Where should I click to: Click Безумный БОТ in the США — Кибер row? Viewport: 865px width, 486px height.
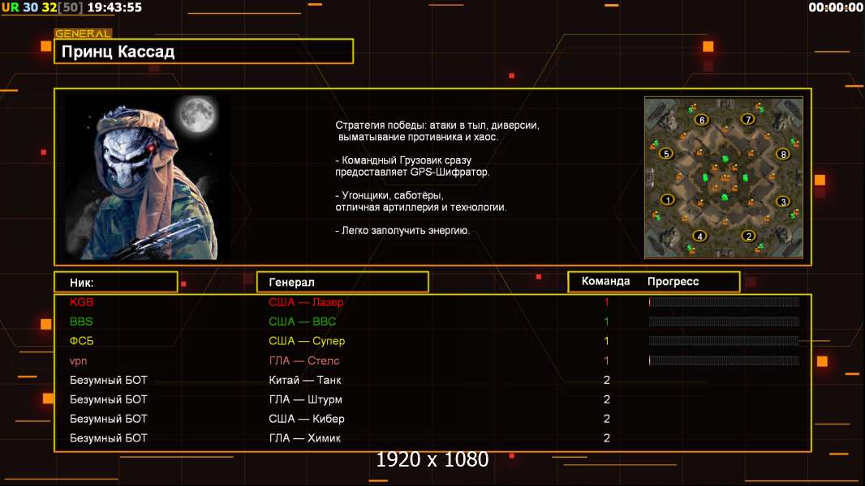tap(109, 419)
